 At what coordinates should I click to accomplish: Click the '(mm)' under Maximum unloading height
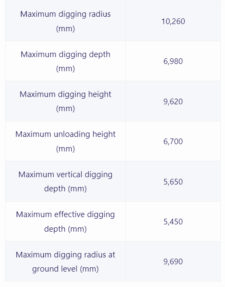pos(65,148)
